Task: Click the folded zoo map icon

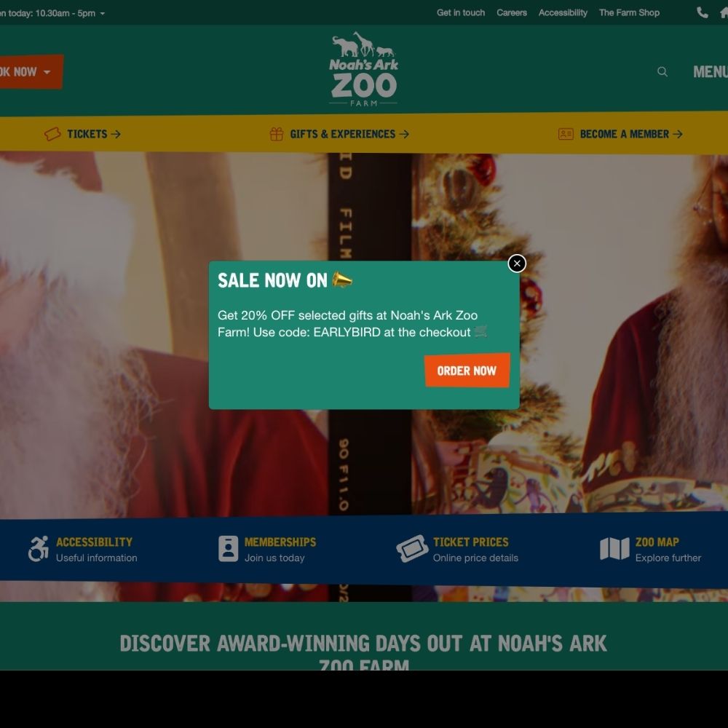Action: tap(614, 549)
